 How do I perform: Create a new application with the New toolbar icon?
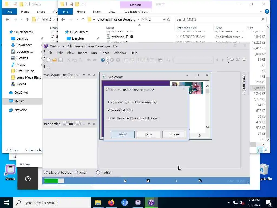click(x=49, y=60)
